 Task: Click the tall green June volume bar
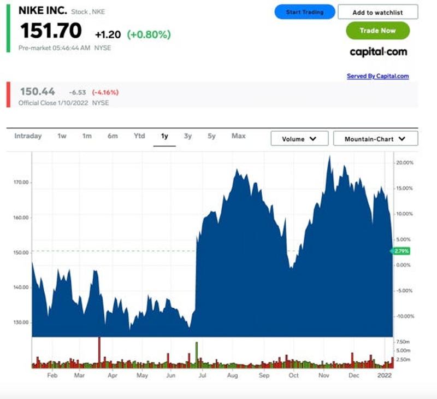pos(197,355)
